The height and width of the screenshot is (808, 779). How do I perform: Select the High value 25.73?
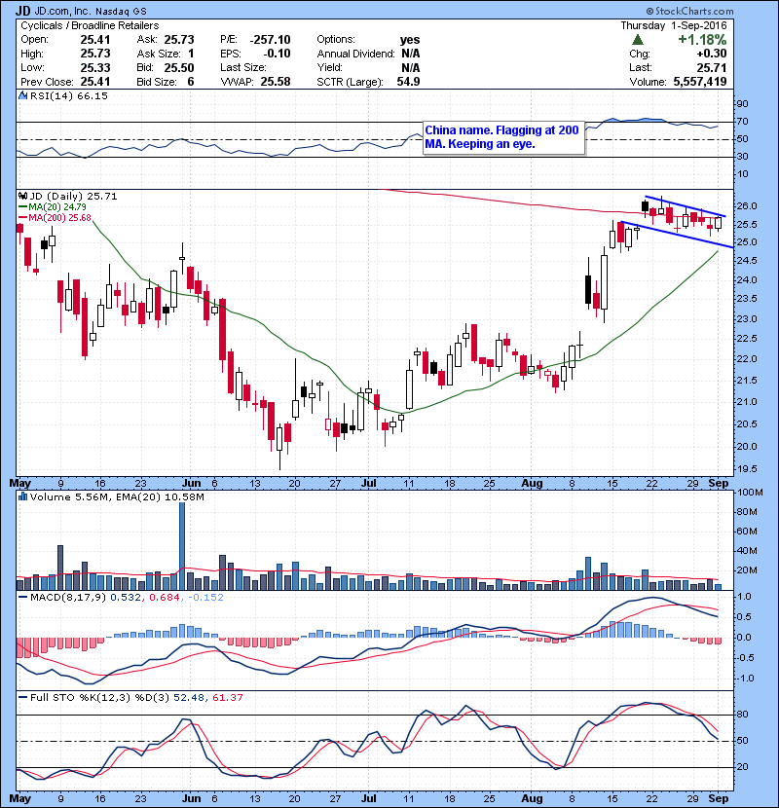click(x=95, y=54)
